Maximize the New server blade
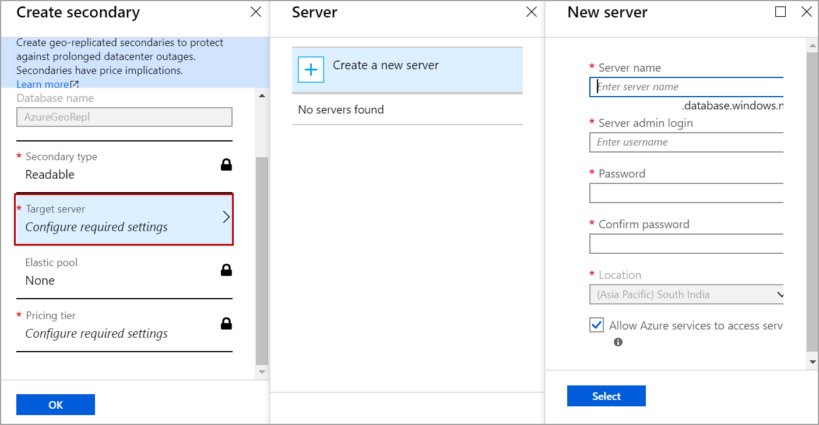 click(x=781, y=12)
